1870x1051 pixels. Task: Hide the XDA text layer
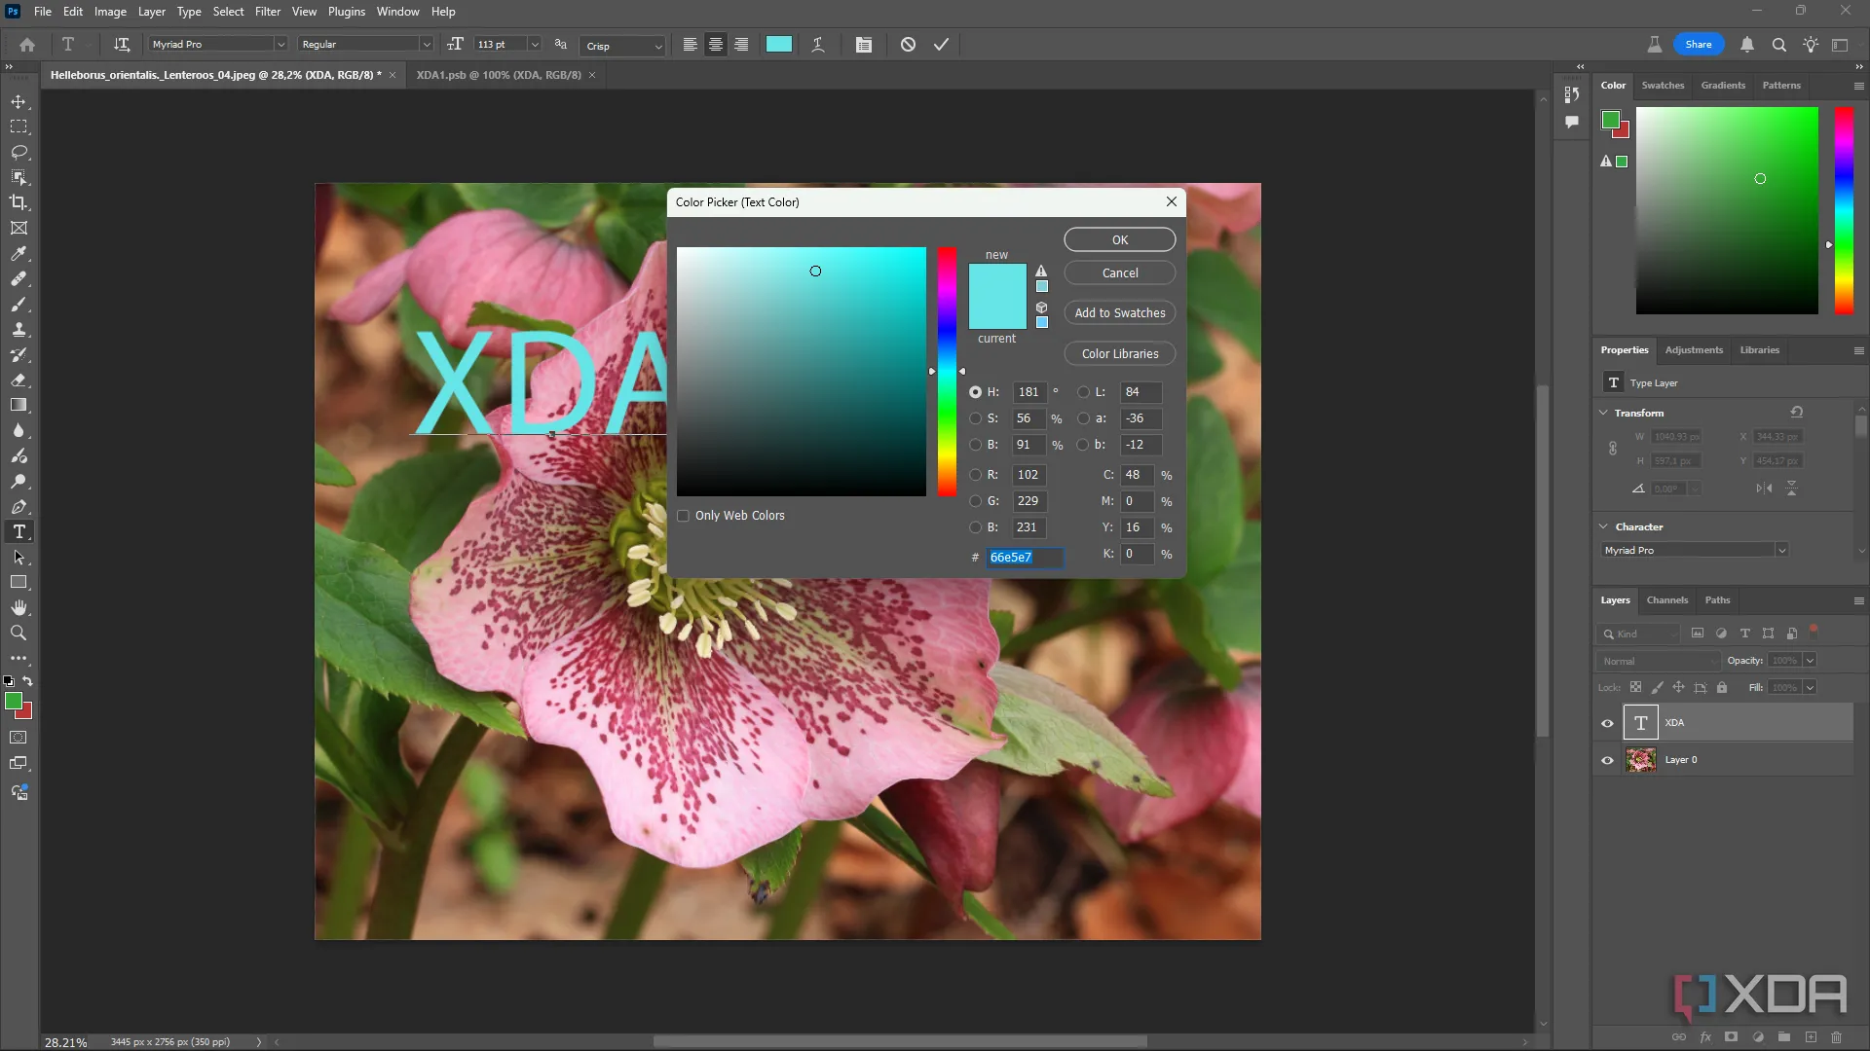coord(1607,723)
